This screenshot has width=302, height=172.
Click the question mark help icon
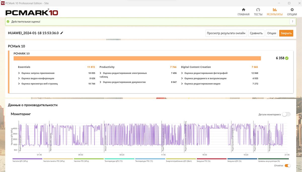pos(292,22)
